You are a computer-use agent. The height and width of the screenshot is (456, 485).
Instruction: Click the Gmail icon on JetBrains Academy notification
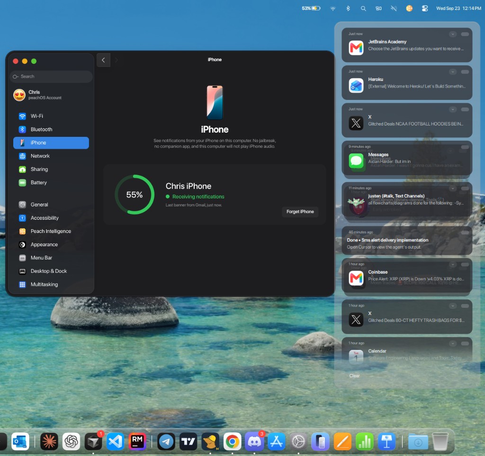(x=356, y=48)
